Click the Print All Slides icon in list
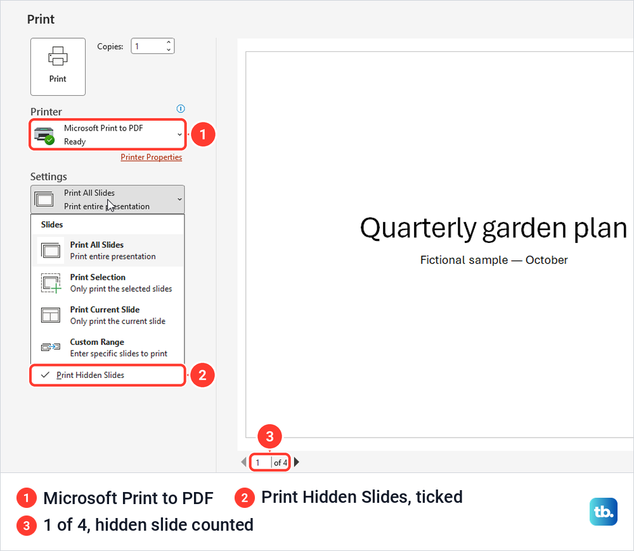 point(51,250)
